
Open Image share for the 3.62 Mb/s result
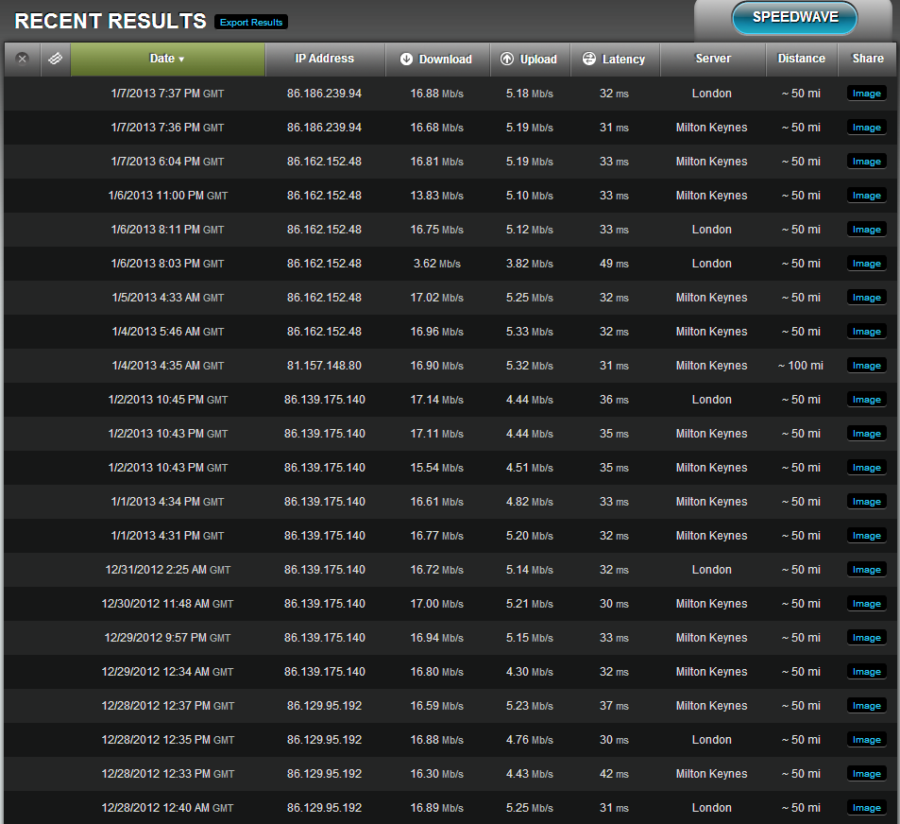(x=866, y=264)
